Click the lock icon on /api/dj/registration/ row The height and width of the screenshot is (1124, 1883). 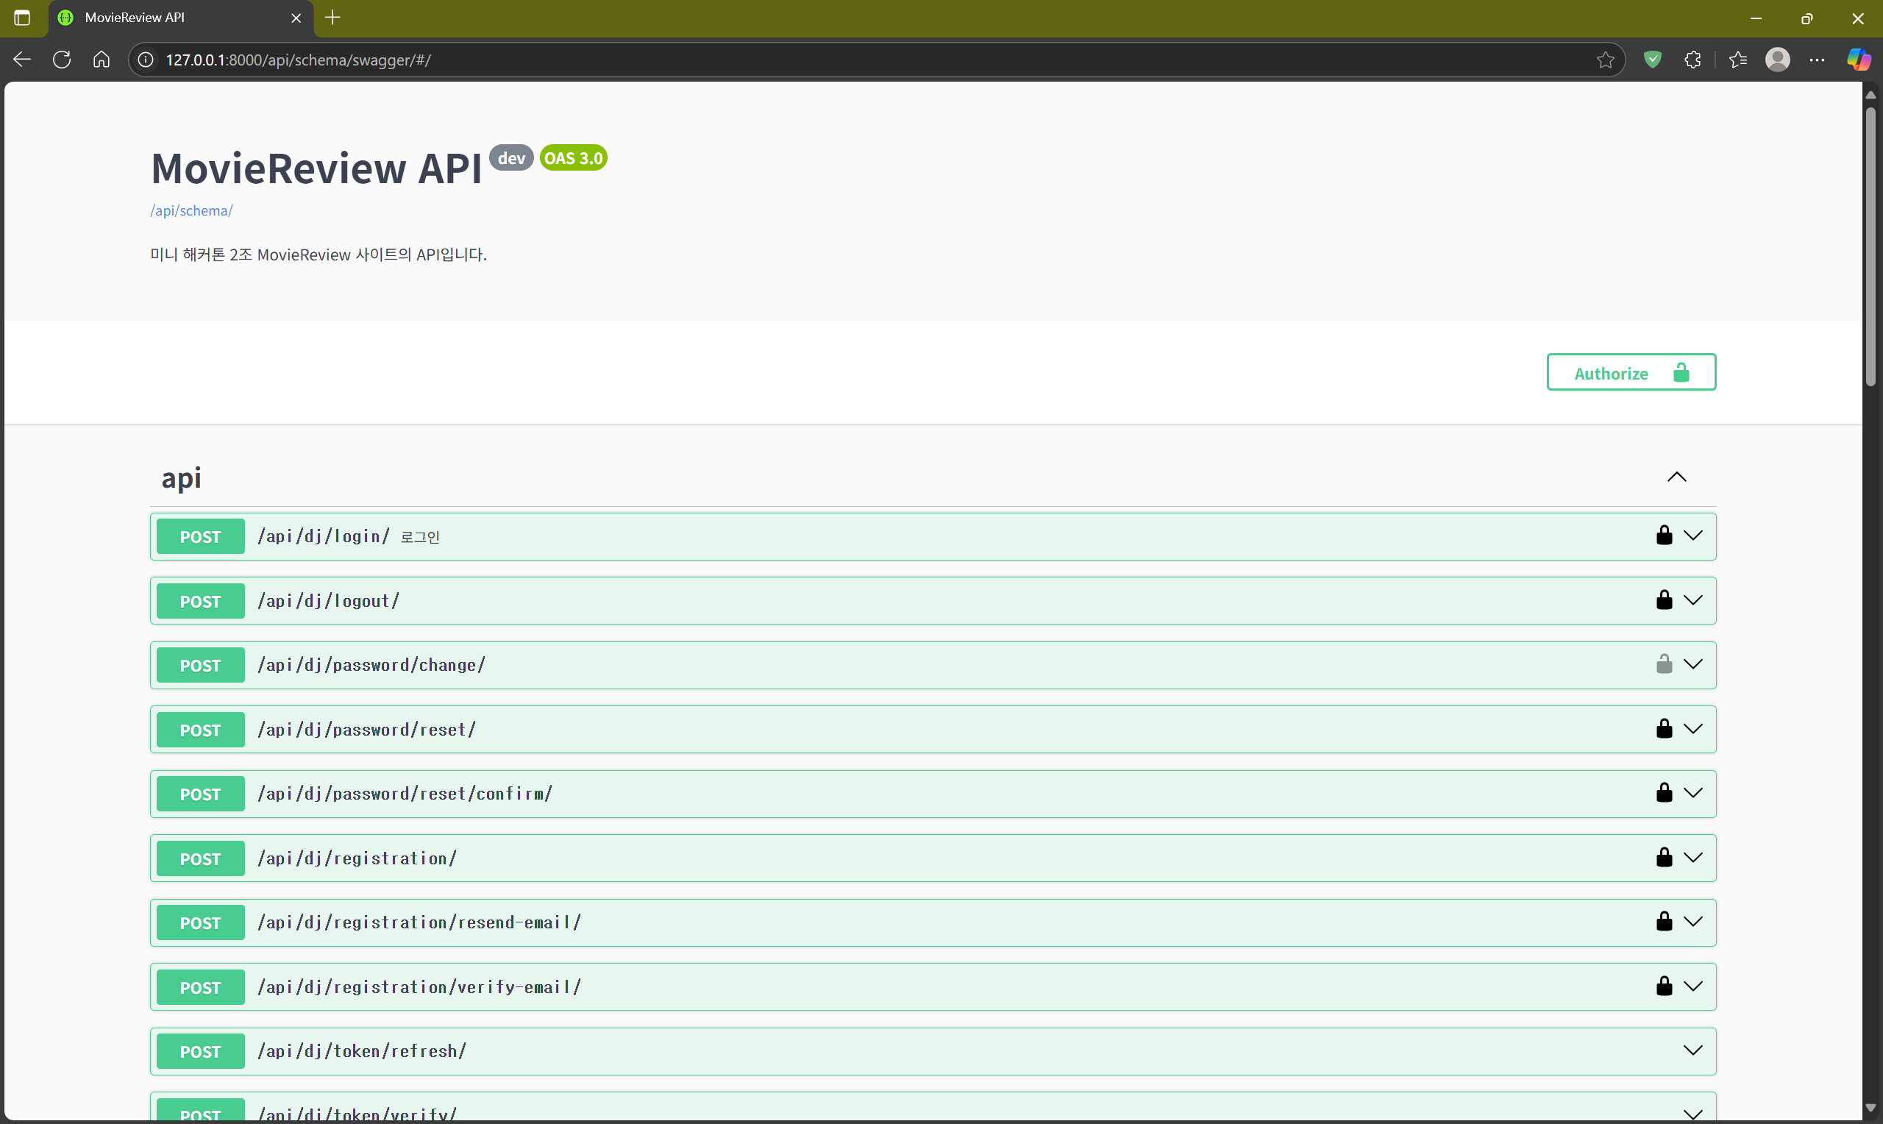[1663, 858]
